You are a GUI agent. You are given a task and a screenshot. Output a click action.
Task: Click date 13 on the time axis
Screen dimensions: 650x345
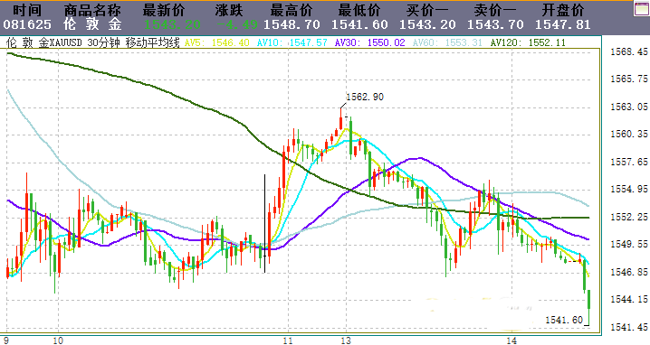click(x=346, y=340)
